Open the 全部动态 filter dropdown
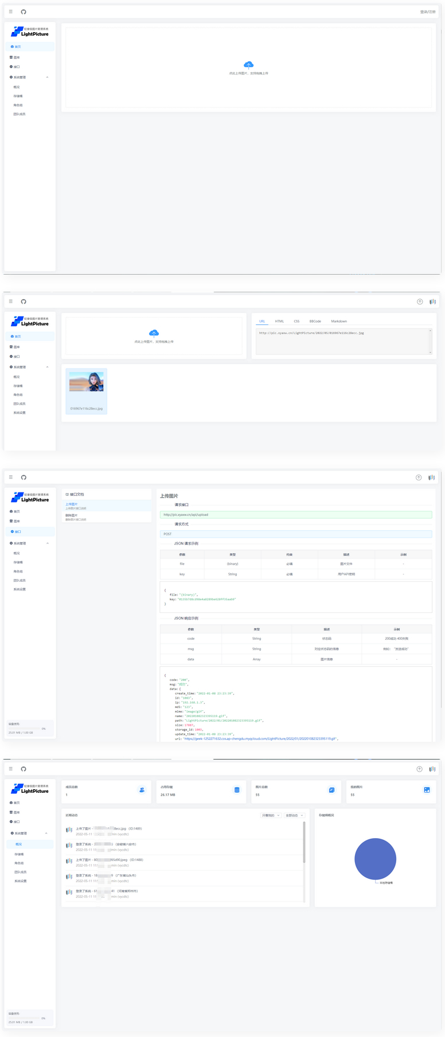 point(294,815)
